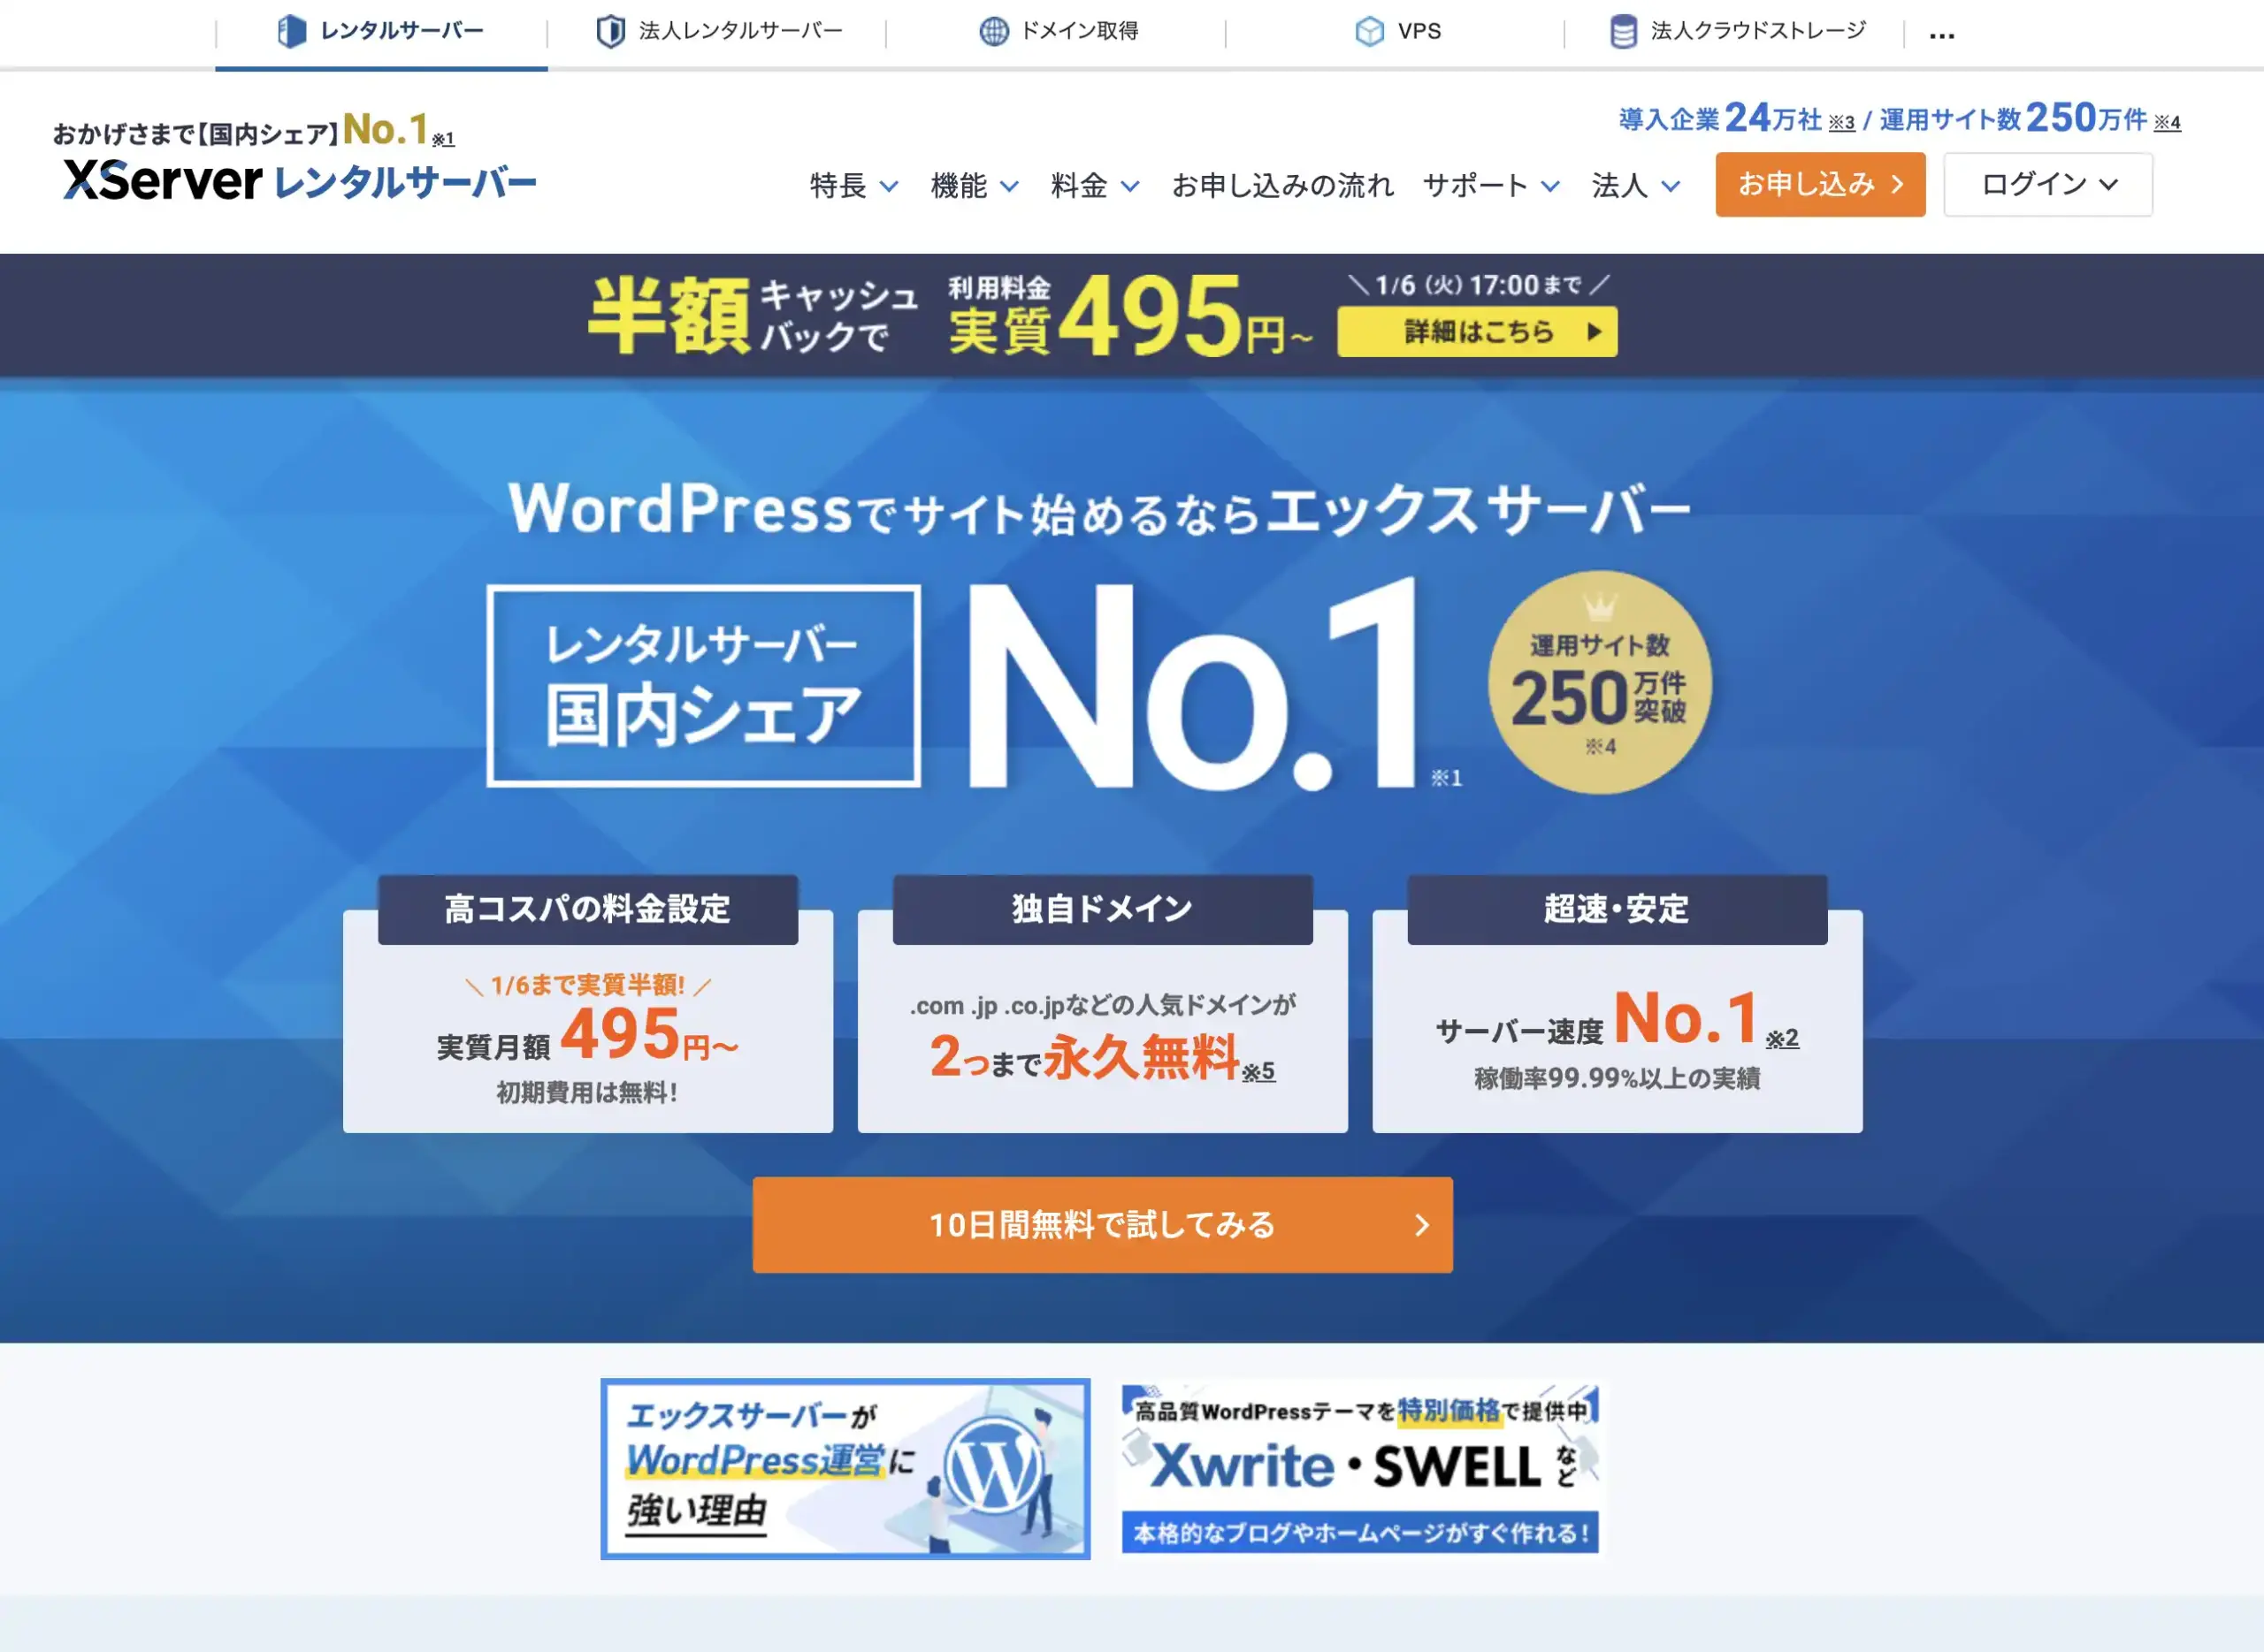
Task: Open the 法人 dropdown menu
Action: tap(1636, 185)
